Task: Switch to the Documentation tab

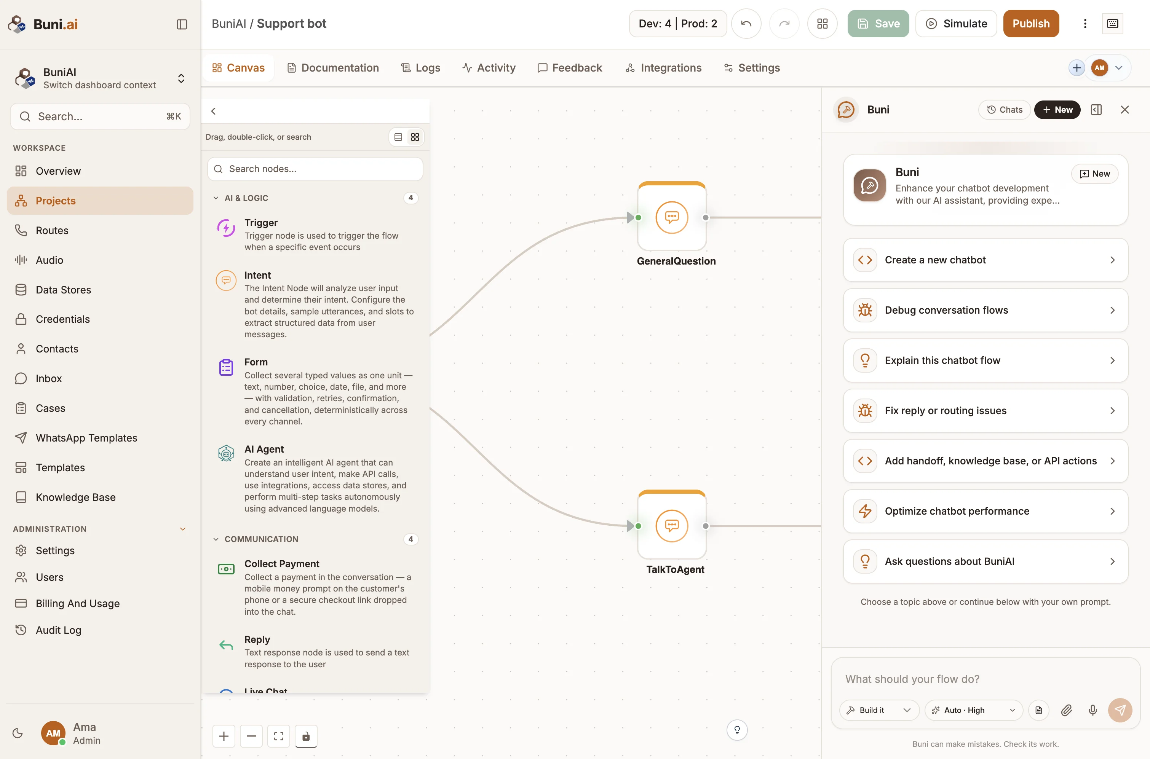Action: [x=333, y=68]
